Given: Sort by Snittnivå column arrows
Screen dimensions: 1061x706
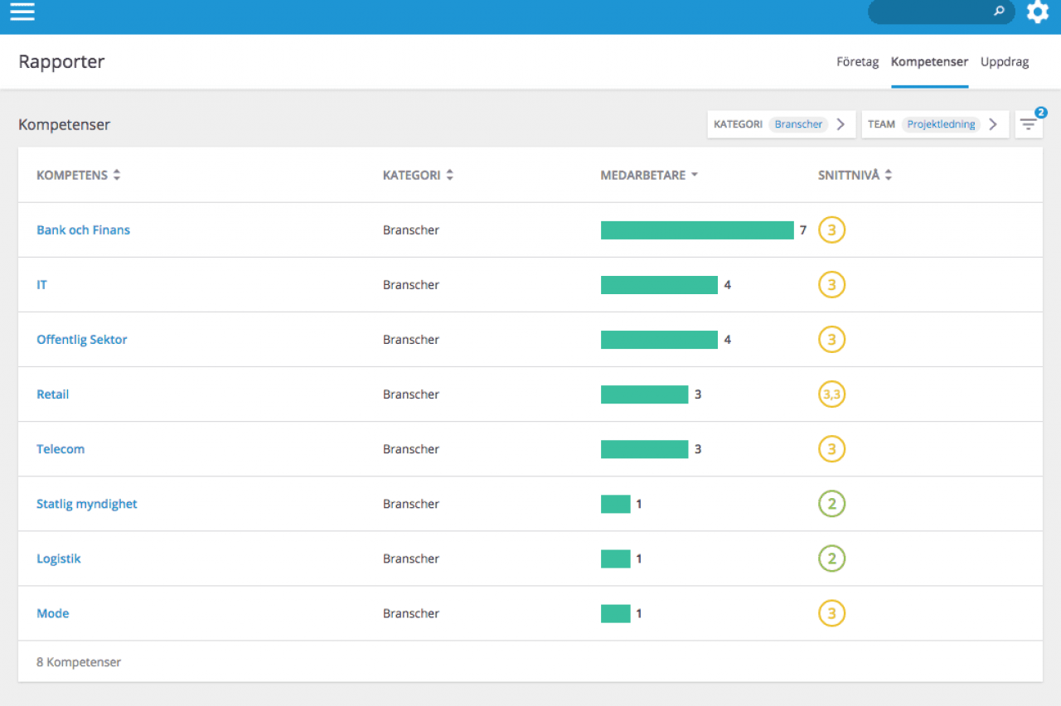Looking at the screenshot, I should (x=889, y=175).
